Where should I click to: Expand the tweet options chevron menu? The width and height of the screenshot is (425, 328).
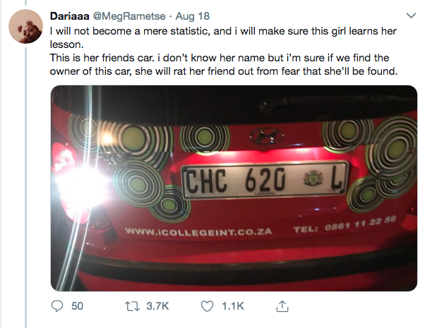point(411,16)
